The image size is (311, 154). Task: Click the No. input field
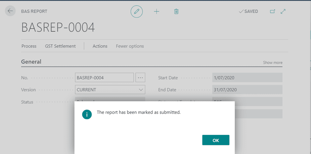pos(104,78)
